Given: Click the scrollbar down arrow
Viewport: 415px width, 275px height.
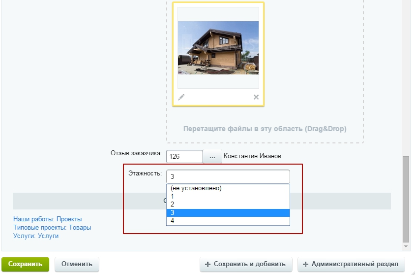Looking at the screenshot, I should (406, 246).
